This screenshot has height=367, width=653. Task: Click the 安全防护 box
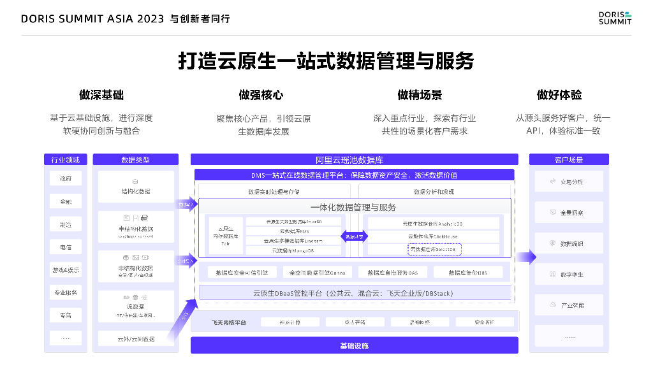click(485, 322)
